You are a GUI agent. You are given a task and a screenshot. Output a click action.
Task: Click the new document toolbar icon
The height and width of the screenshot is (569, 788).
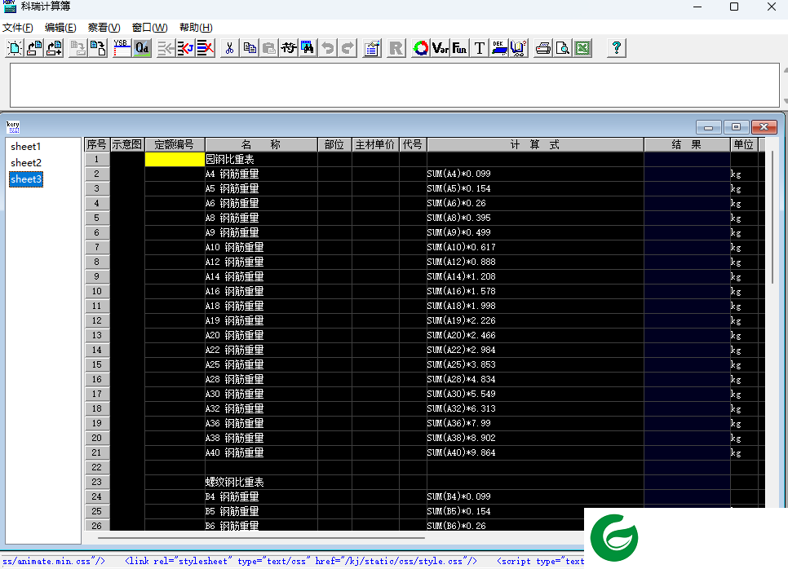[x=15, y=48]
